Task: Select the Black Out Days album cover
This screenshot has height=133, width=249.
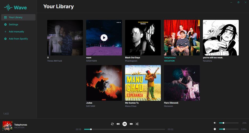Action: point(143,38)
